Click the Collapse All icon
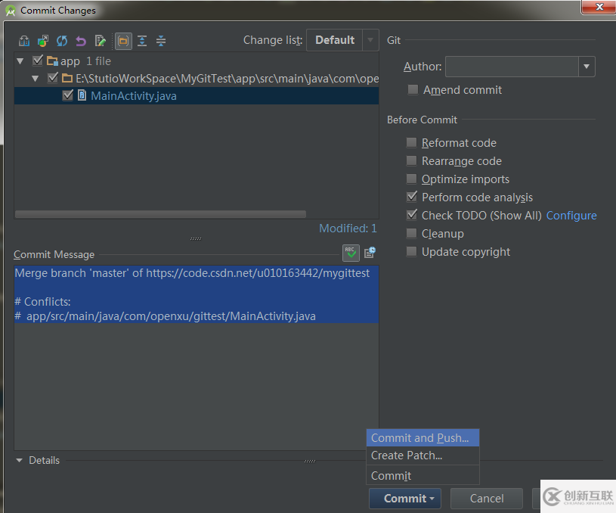616x513 pixels. tap(161, 41)
